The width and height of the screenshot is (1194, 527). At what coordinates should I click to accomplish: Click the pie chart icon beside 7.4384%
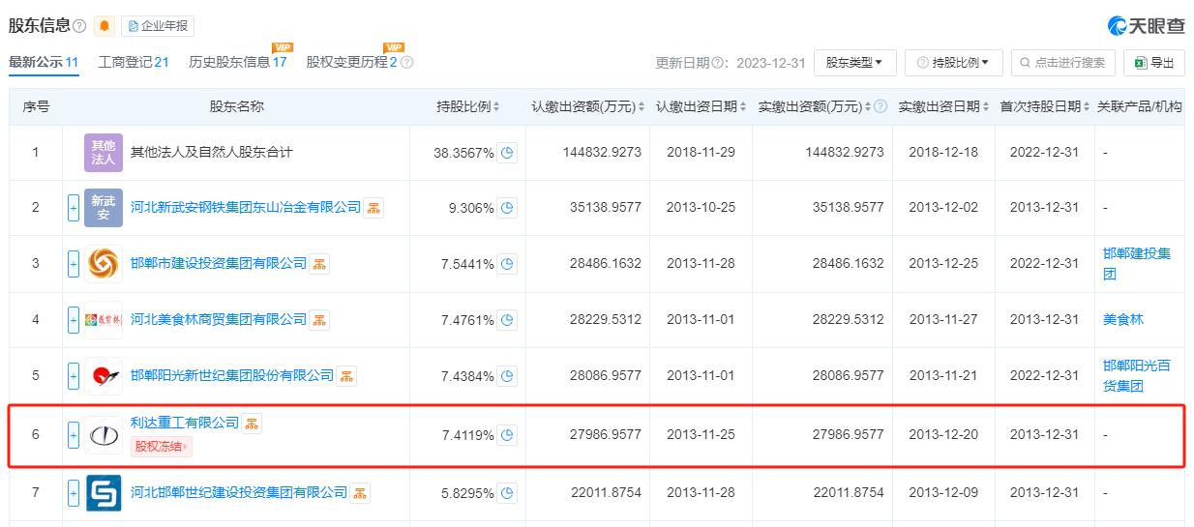tap(507, 375)
